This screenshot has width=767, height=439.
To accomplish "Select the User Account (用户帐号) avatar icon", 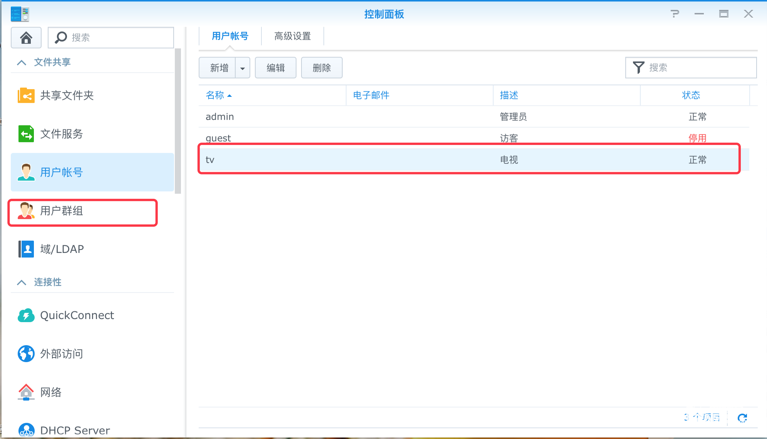I will pyautogui.click(x=26, y=172).
